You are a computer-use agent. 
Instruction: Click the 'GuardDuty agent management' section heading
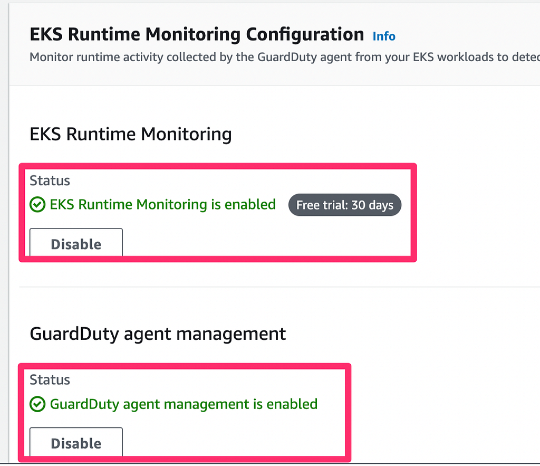tap(158, 334)
